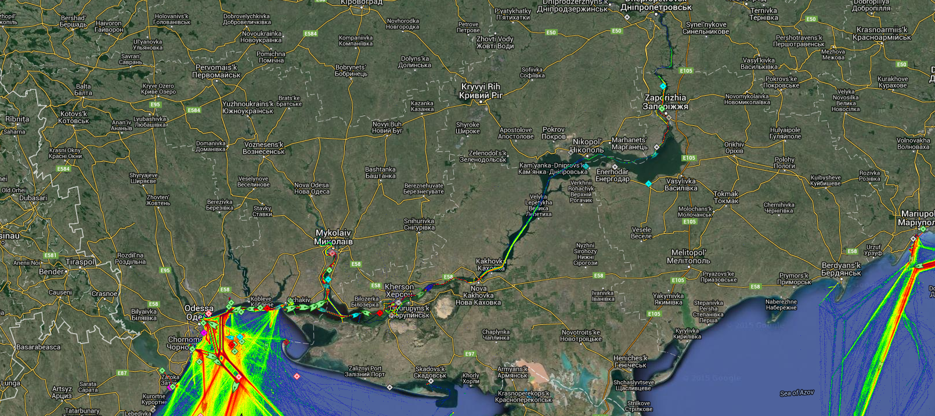
Task: Click the cyan diamond marker north of Zaporizhzhia
Action: point(663,86)
